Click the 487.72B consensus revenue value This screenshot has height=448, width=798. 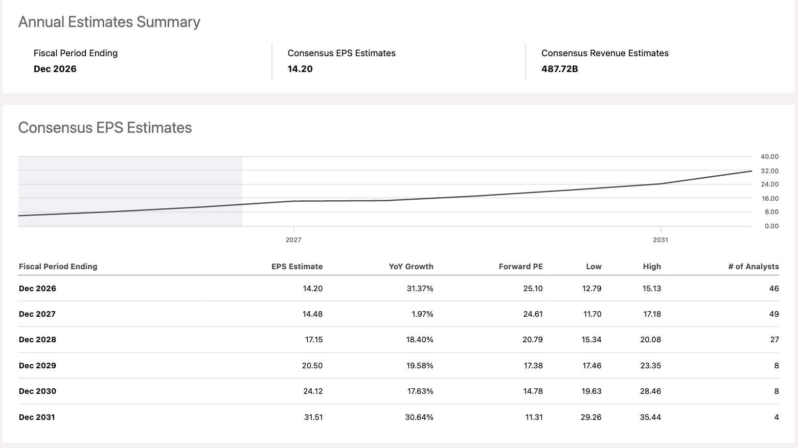560,69
